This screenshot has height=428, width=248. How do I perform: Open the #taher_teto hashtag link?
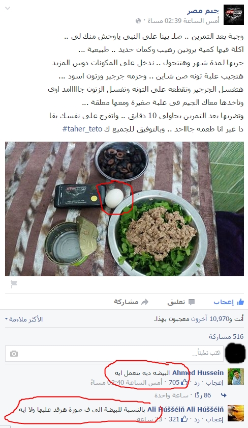(x=82, y=129)
